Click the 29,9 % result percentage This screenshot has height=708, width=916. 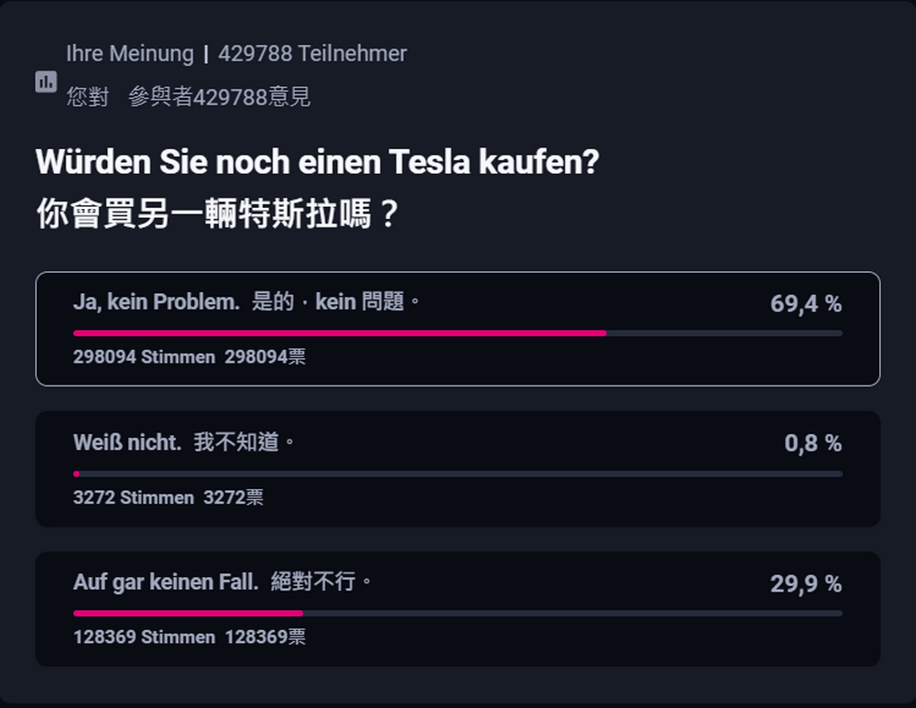coord(805,584)
